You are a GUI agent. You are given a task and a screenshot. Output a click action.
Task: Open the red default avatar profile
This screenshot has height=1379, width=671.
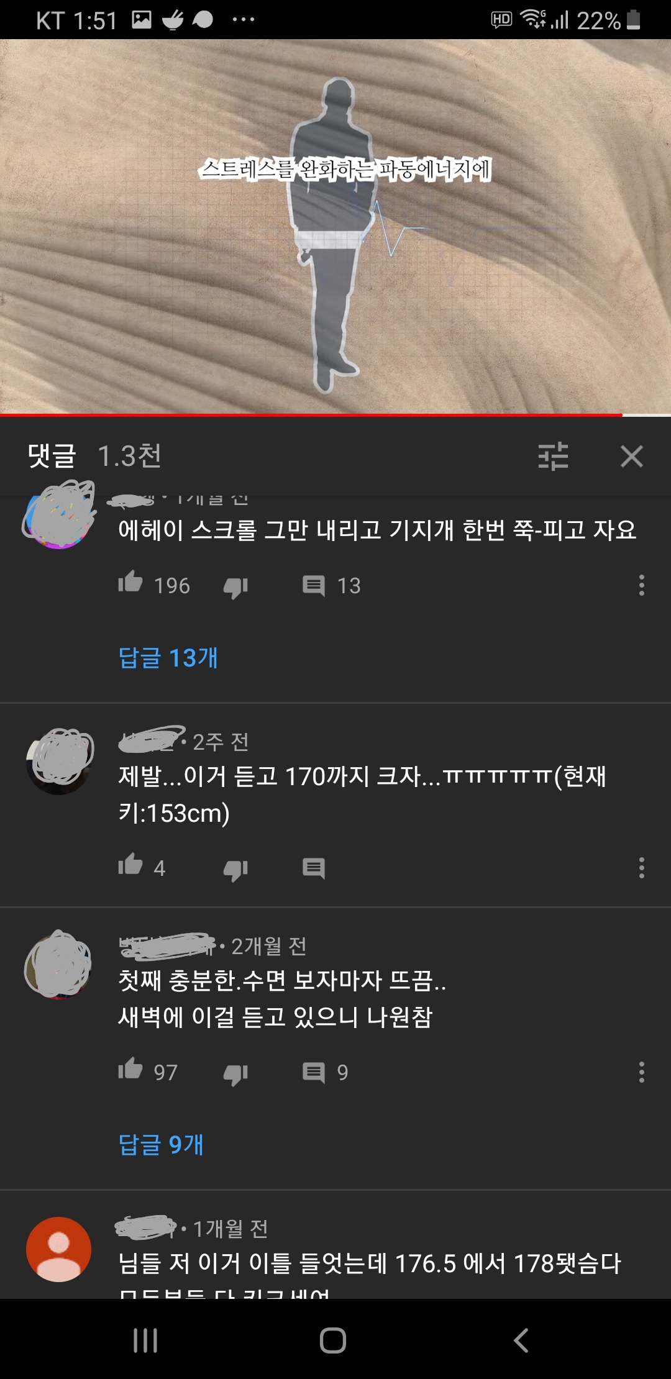pyautogui.click(x=58, y=1249)
